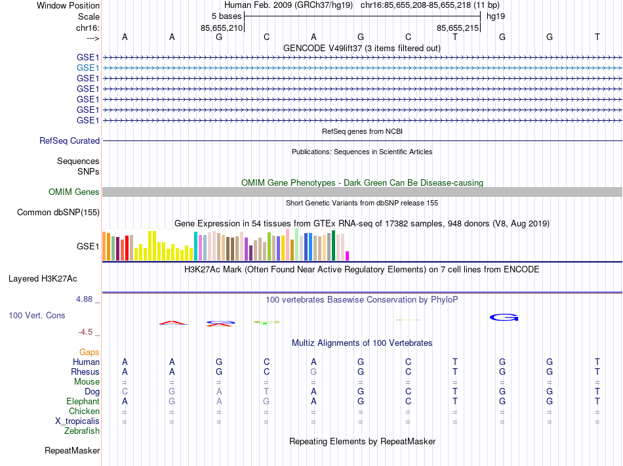623x466 pixels.
Task: Click the chr16:85,655,208-85,655,218 position title text
Action: 416,5
